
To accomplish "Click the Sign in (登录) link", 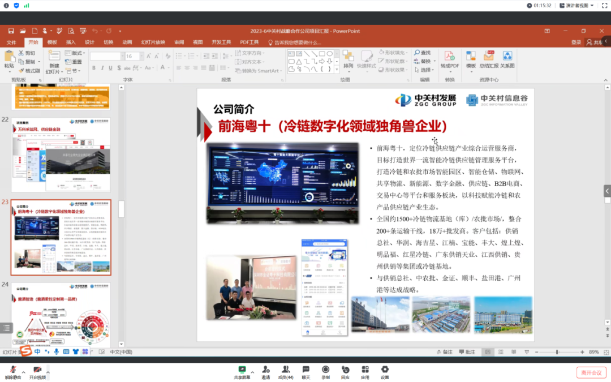I will [x=576, y=42].
